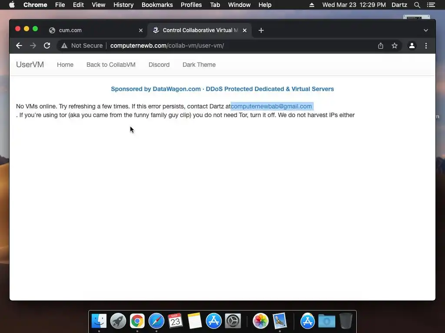
Task: Open the Home nav link
Action: click(65, 65)
